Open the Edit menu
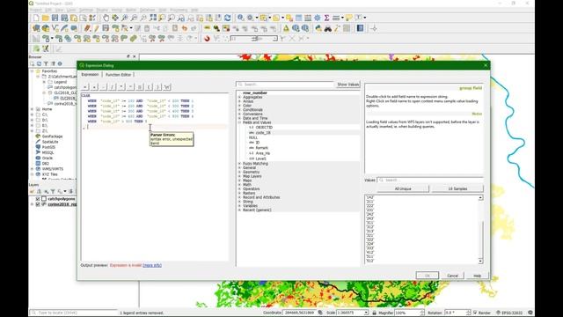 pos(48,10)
